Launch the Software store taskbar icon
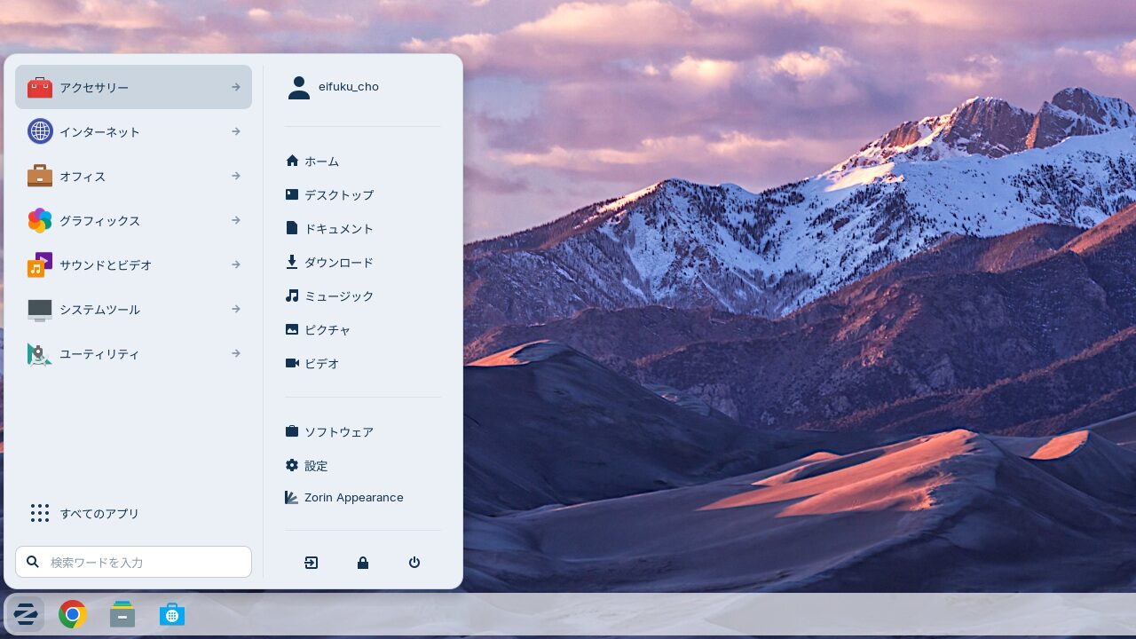The height and width of the screenshot is (639, 1136). (172, 614)
